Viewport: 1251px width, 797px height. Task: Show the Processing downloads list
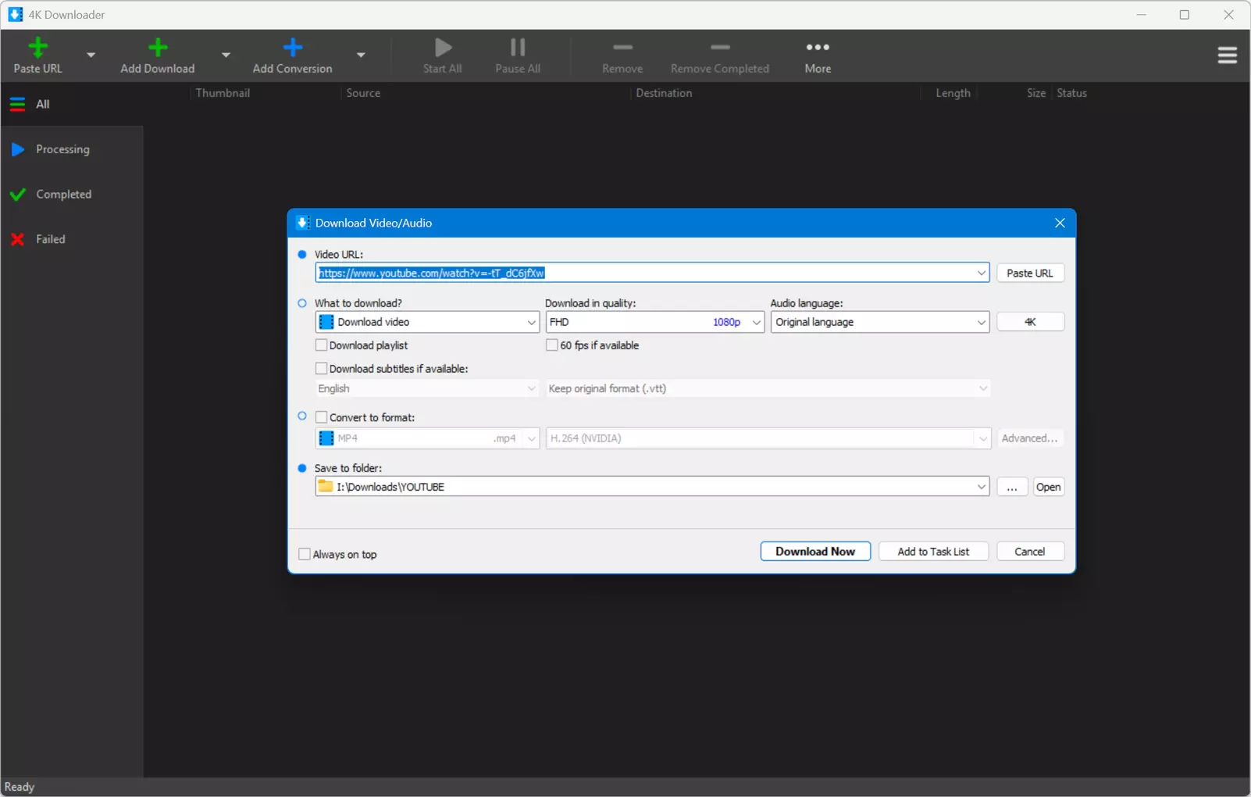point(72,149)
